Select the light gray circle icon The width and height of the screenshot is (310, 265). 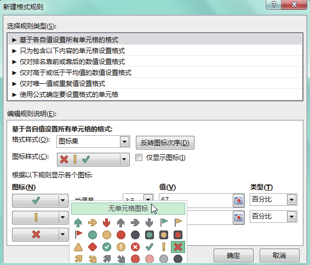point(164,259)
